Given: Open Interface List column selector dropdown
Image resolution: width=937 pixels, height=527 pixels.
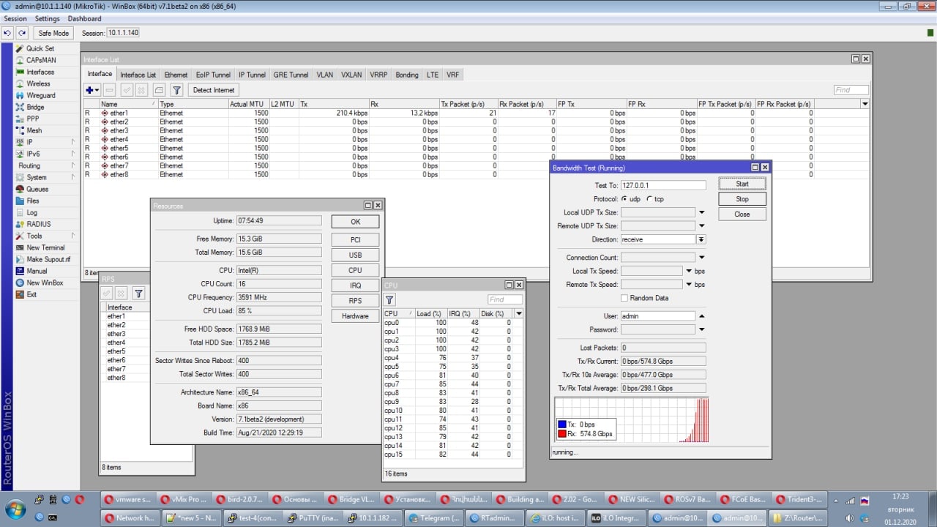Looking at the screenshot, I should (865, 104).
